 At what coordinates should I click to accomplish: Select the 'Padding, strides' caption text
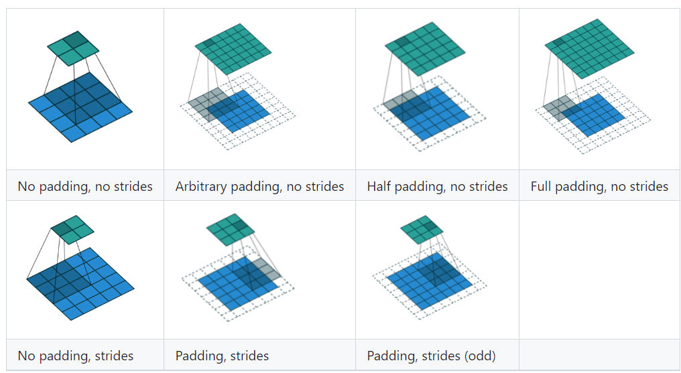pyautogui.click(x=222, y=356)
